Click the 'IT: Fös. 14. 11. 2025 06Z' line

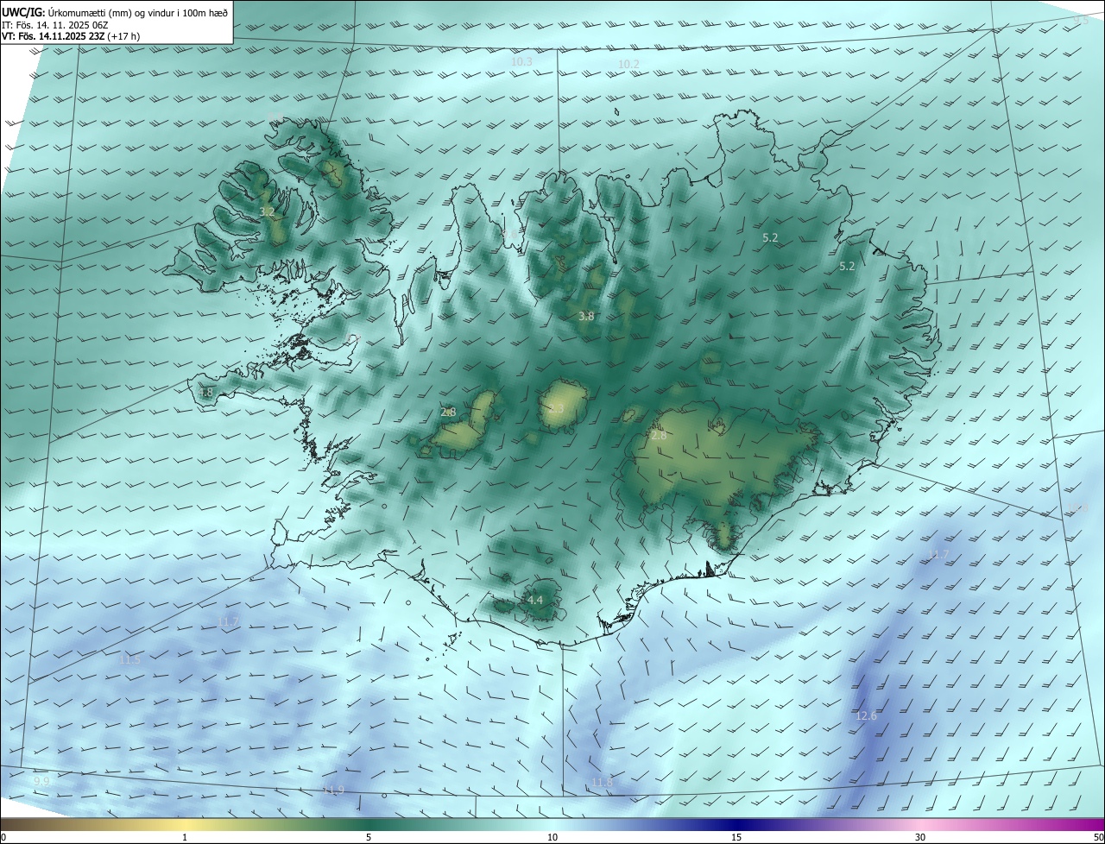pyautogui.click(x=54, y=25)
